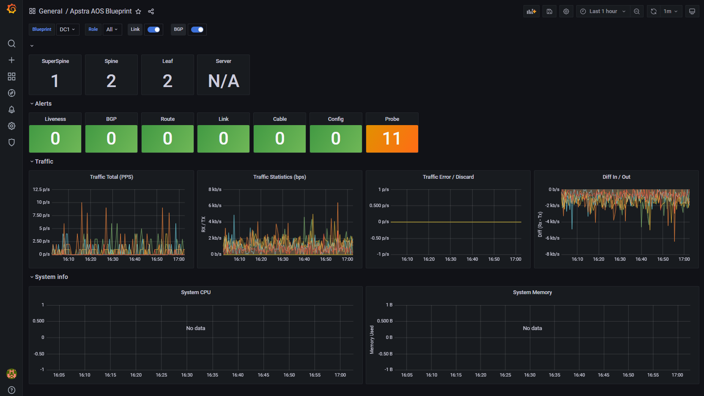Screen dimensions: 704x396
Task: Open the Dashboards grid icon in sidebar
Action: [11, 76]
